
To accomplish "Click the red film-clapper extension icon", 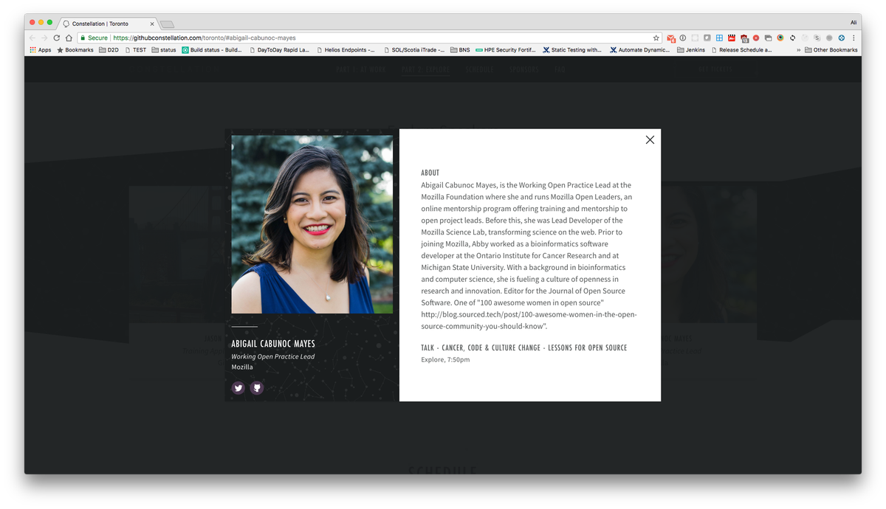I will (x=732, y=38).
